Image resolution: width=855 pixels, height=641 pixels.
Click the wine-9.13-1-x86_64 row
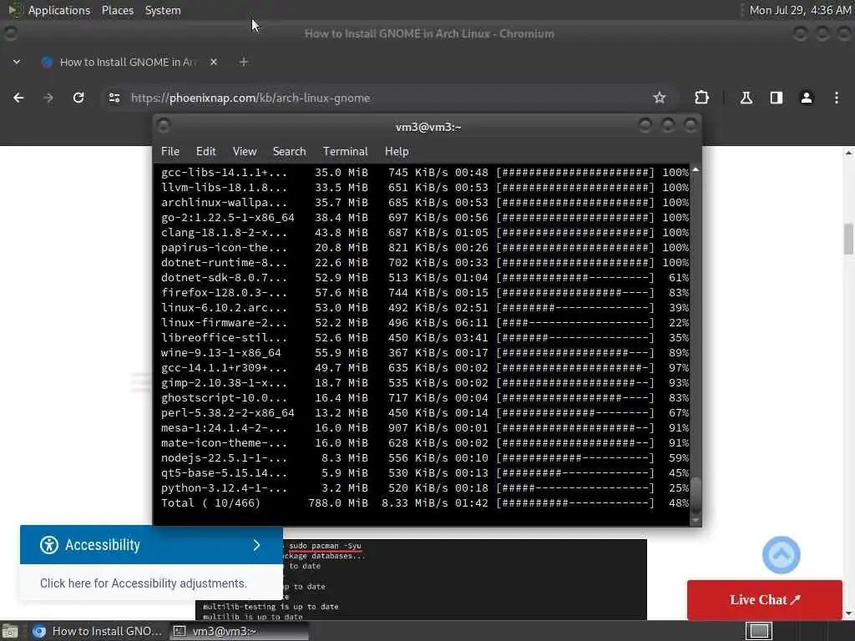click(x=425, y=353)
